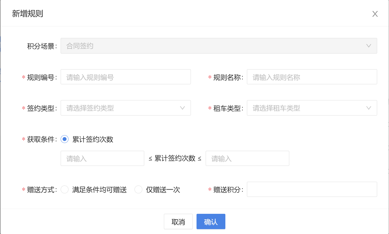
Task: Select the 累计签约次数 radio button
Action: coord(65,139)
